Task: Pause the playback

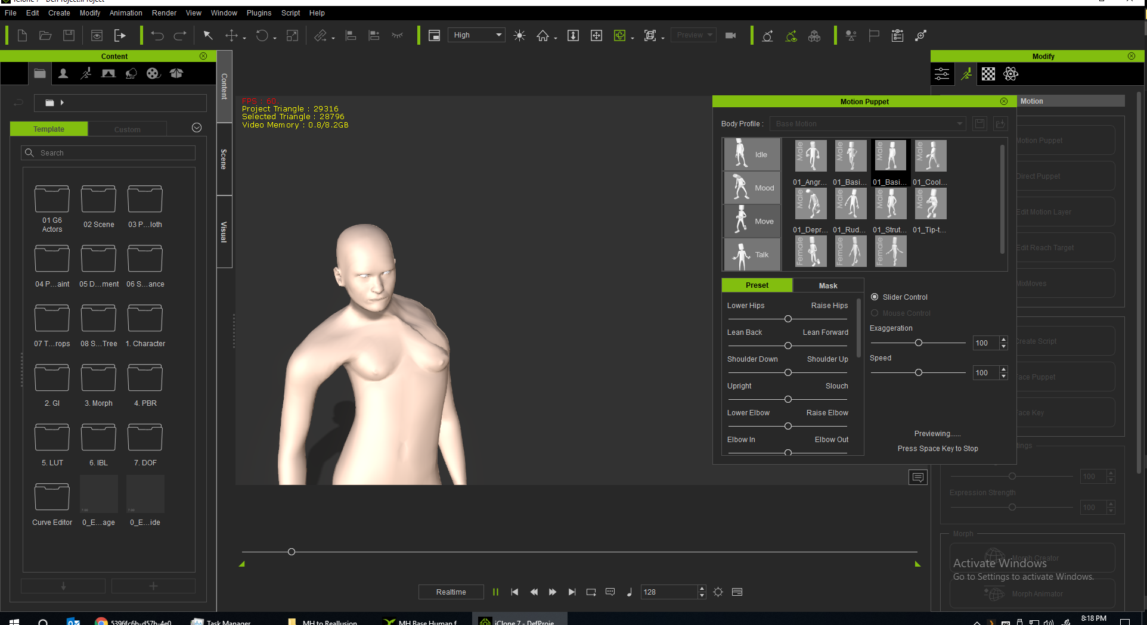Action: point(495,592)
